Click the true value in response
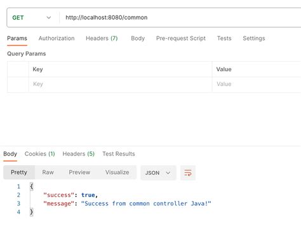This screenshot has height=232, width=301. [x=88, y=195]
